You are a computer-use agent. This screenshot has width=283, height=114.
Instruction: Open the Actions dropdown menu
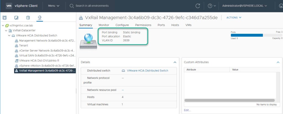click(x=234, y=18)
